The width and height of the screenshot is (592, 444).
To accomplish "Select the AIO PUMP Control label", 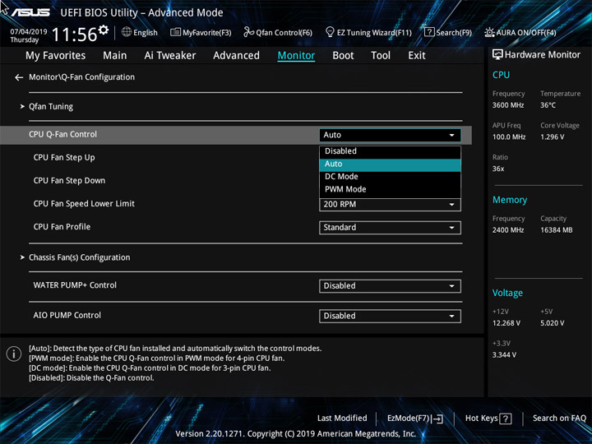I will click(67, 315).
